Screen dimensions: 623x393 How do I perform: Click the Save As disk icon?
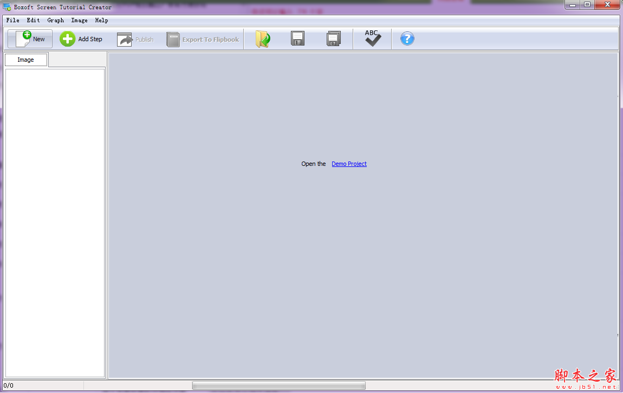(x=333, y=38)
